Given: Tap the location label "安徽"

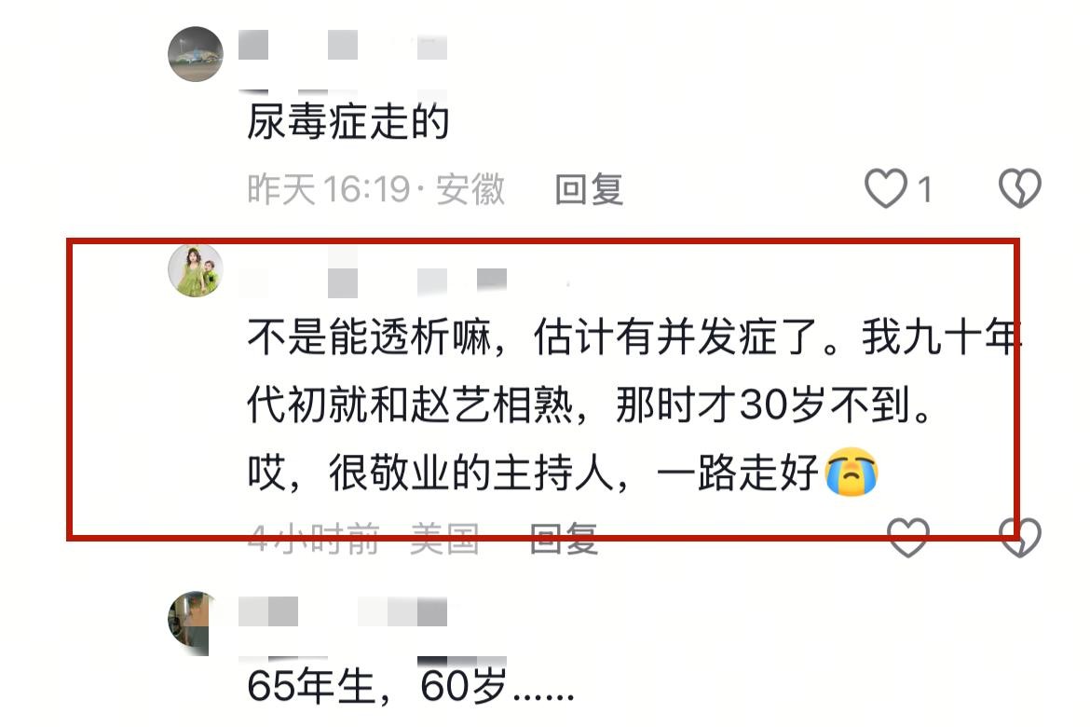Looking at the screenshot, I should coord(470,189).
